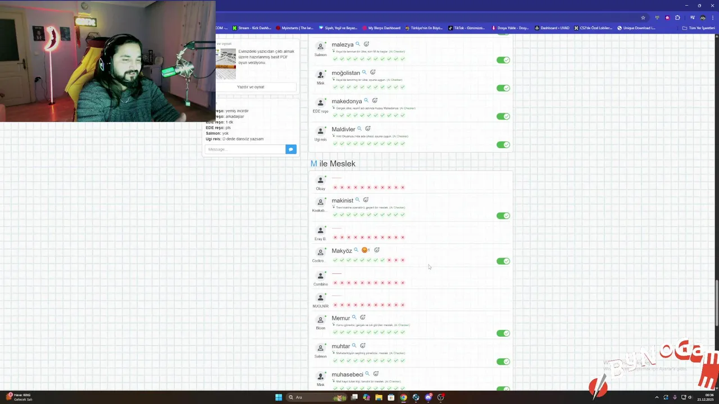Click the Windows Start button

(279, 397)
